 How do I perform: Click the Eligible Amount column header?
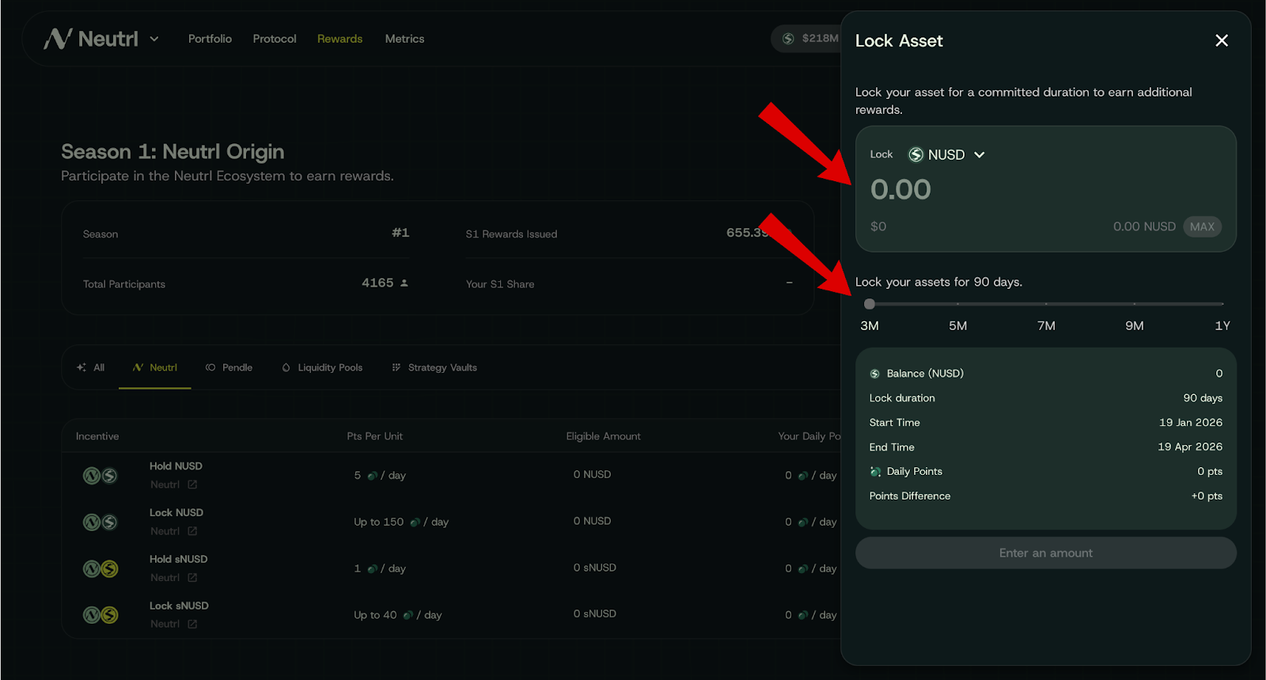(x=604, y=436)
